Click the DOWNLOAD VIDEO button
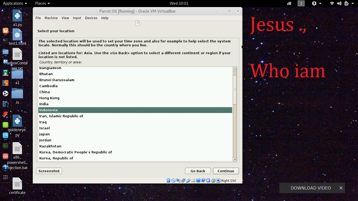358x201 pixels. (x=311, y=188)
